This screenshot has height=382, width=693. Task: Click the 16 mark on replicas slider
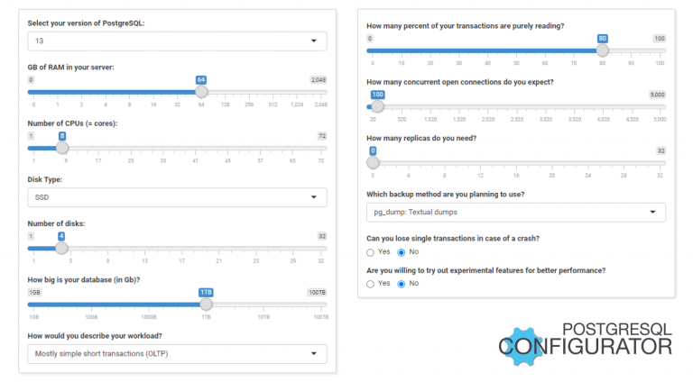click(x=516, y=163)
